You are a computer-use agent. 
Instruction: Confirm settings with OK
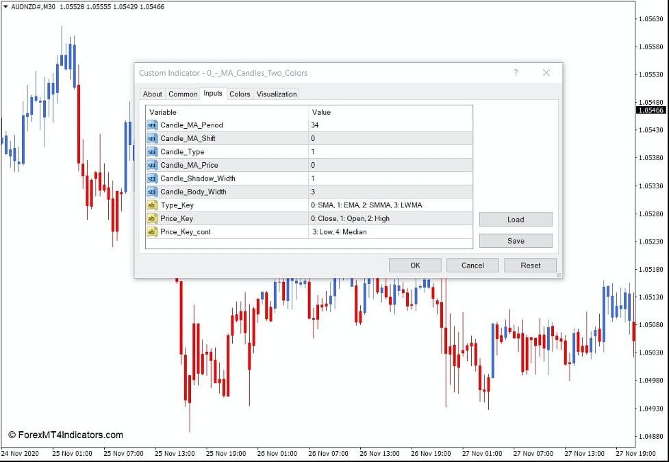414,265
